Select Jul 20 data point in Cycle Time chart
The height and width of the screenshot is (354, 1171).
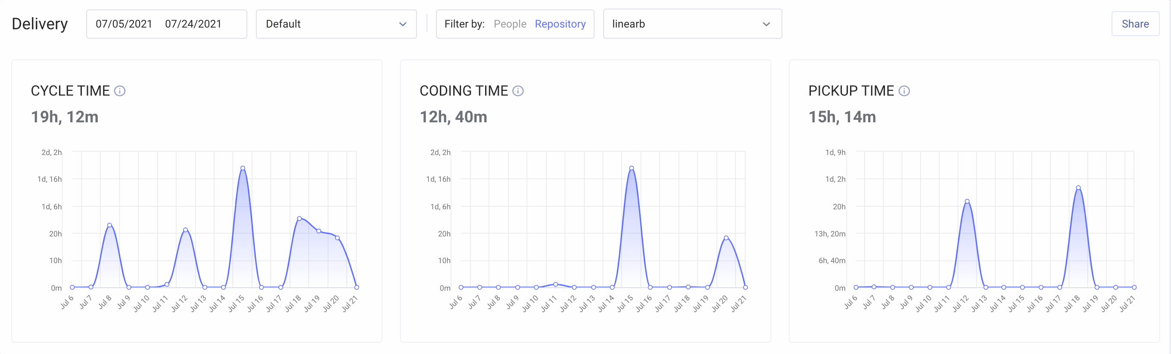point(337,238)
